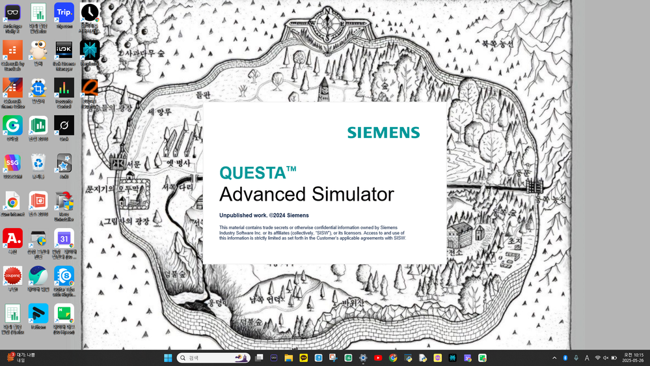Open the teal butterfly logo desktop shortcut
Viewport: 650px width, 366px height.
point(90,53)
